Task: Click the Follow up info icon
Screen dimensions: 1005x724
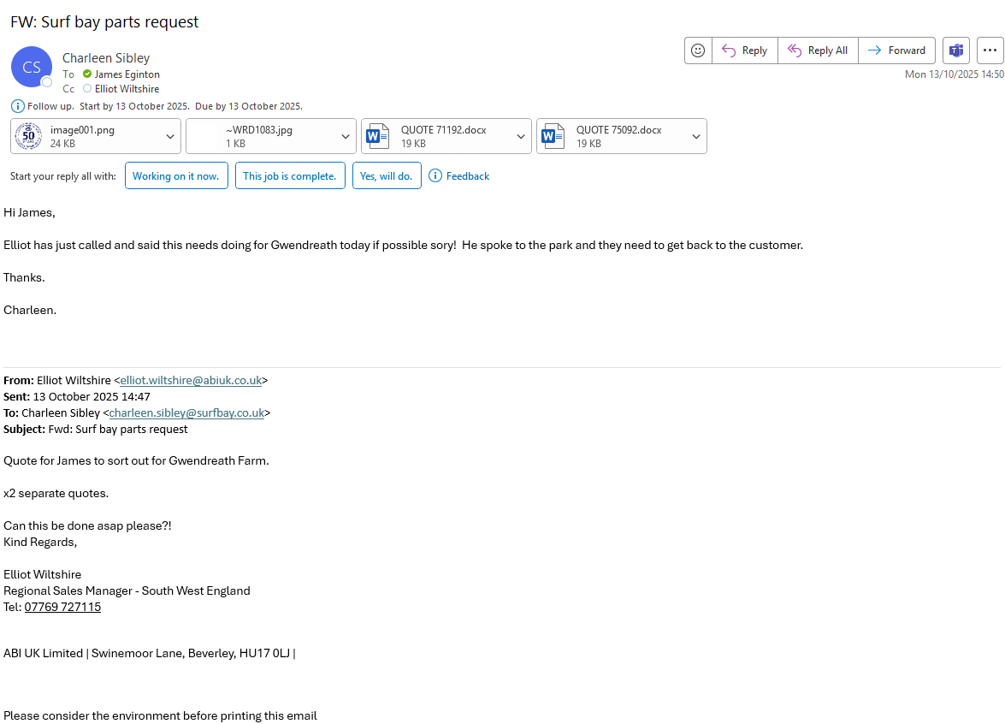Action: click(18, 106)
